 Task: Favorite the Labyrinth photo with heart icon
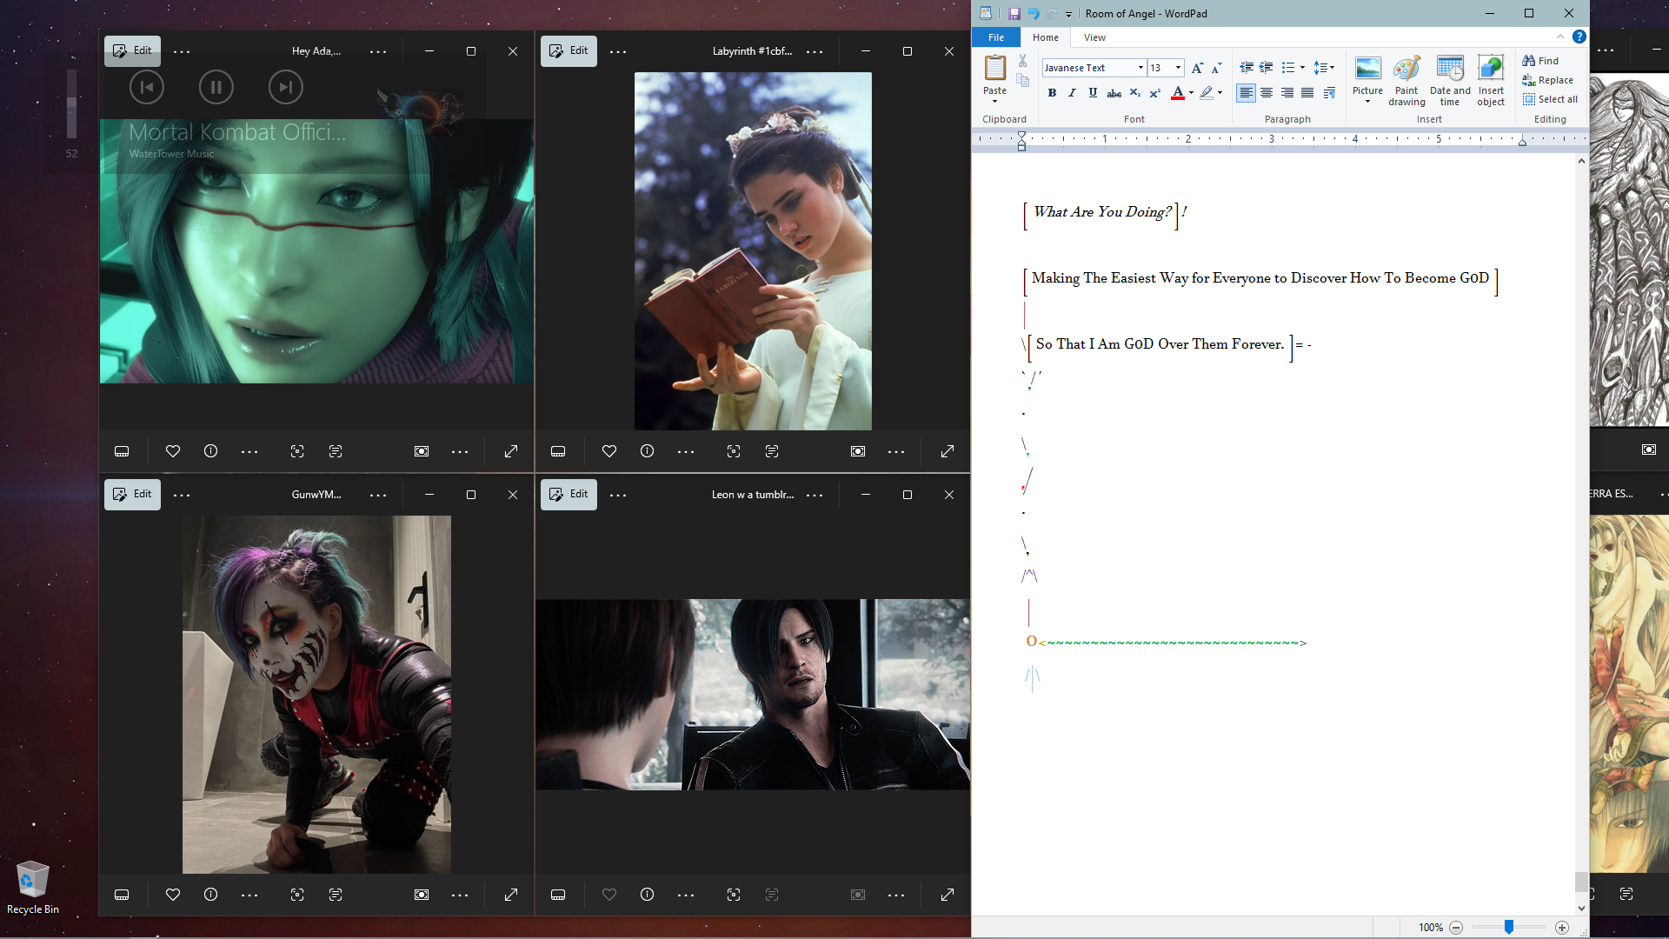click(608, 451)
